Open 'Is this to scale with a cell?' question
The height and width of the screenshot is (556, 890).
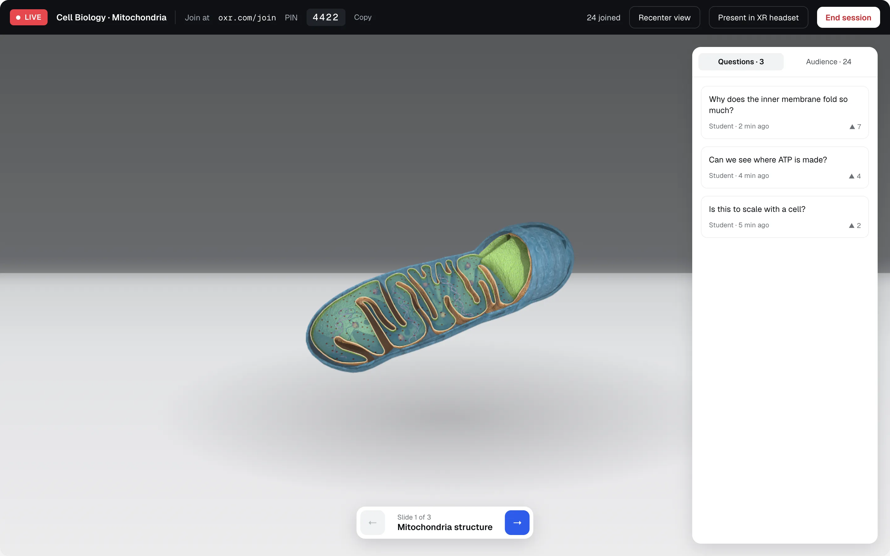[x=784, y=217]
